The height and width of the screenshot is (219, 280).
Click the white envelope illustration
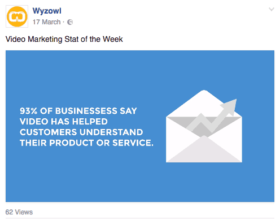[x=204, y=126]
